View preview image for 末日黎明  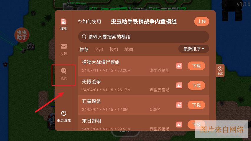coord(179,125)
